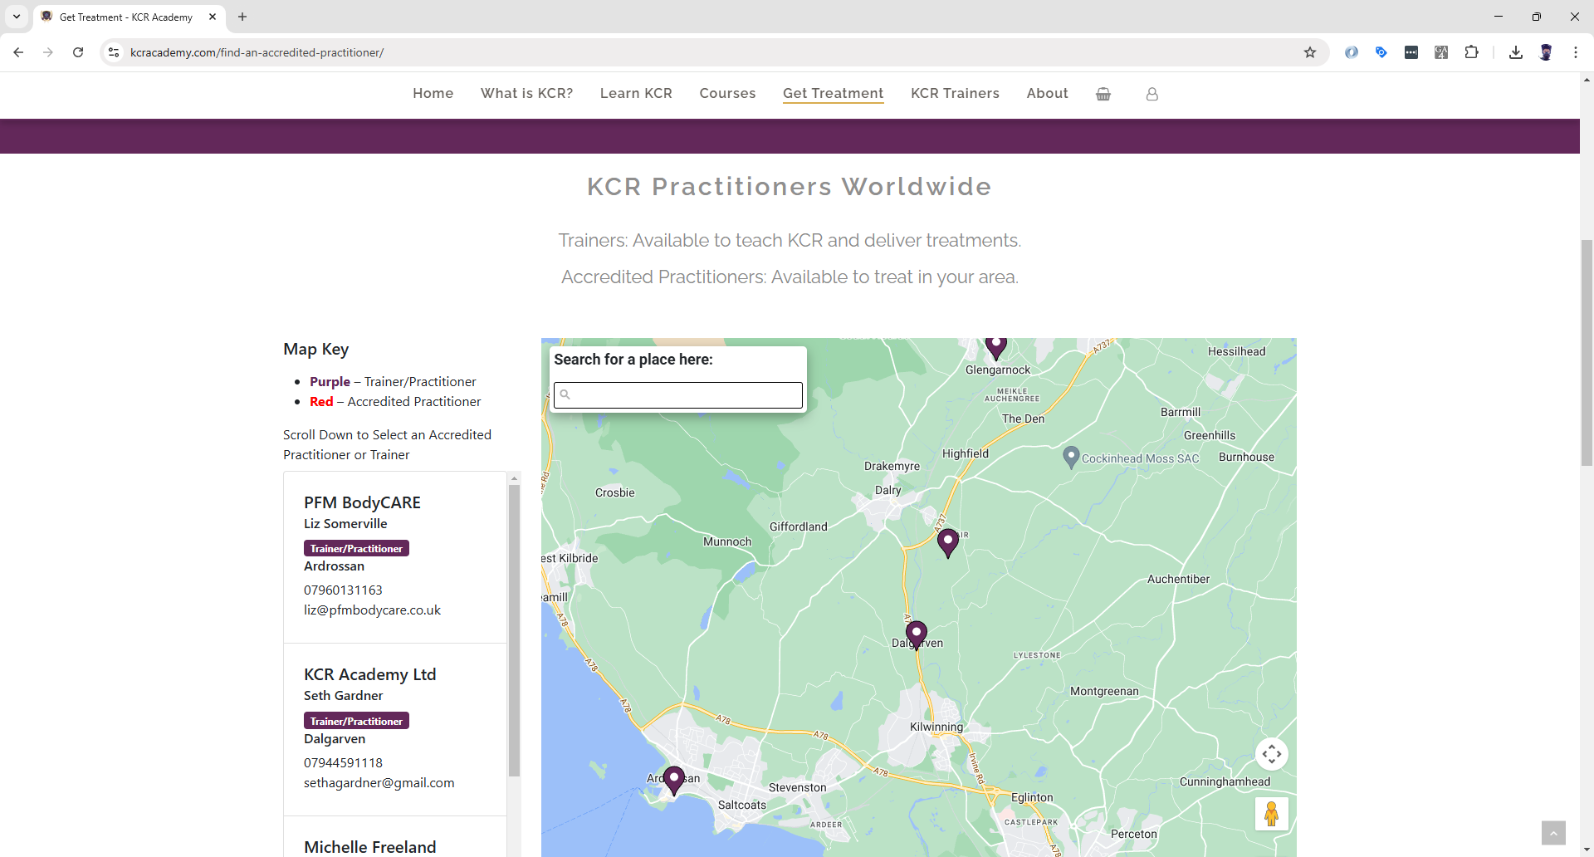Open What is KCR? menu item
1594x857 pixels.
[x=526, y=94]
